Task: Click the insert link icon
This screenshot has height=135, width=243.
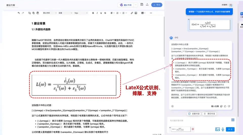Action: (x=131, y=13)
